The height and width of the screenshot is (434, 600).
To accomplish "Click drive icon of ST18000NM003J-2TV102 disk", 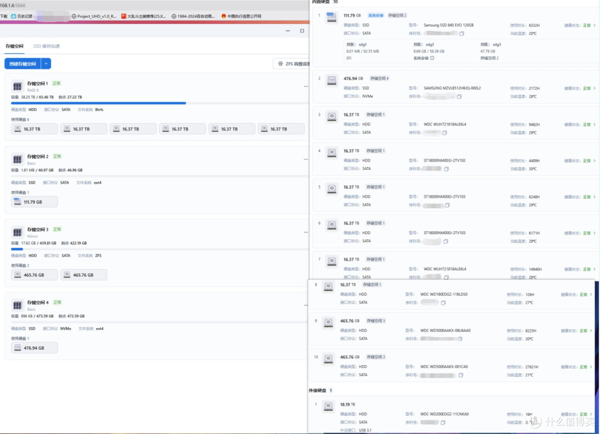I will pyautogui.click(x=331, y=153).
